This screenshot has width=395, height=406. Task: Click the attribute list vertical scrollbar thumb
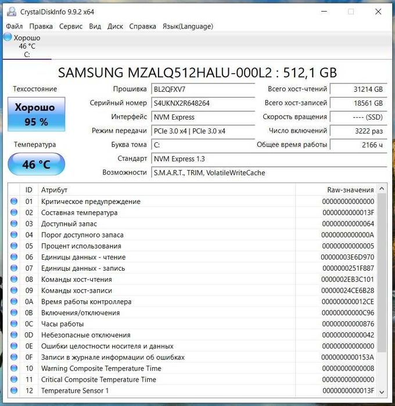[x=382, y=272]
